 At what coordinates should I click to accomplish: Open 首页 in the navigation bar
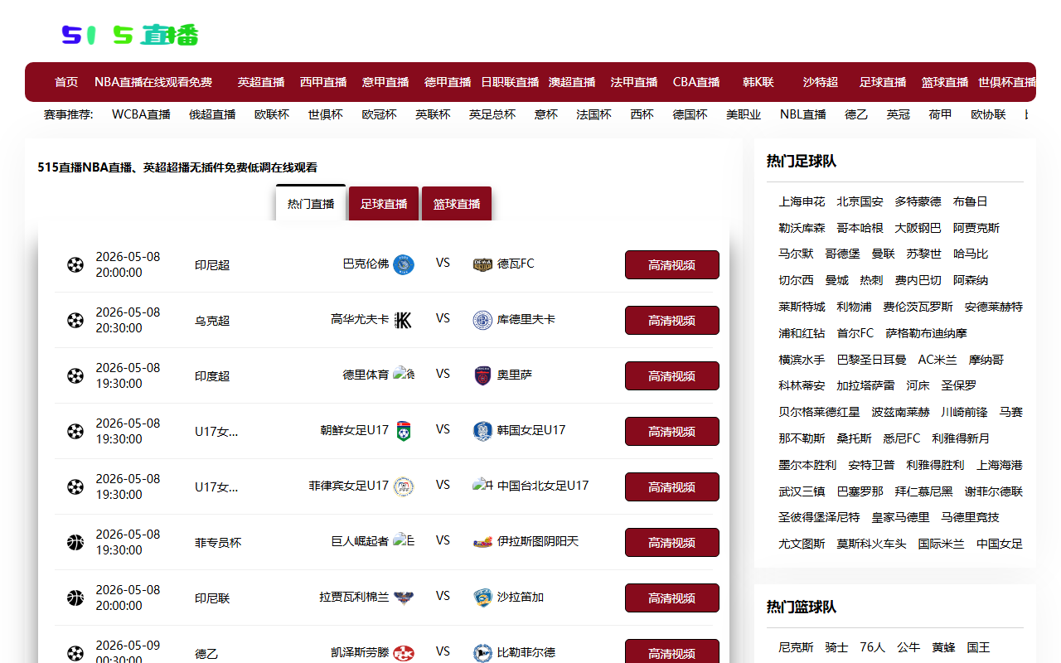[66, 82]
